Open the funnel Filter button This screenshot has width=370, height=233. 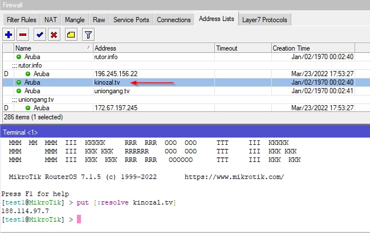point(88,35)
